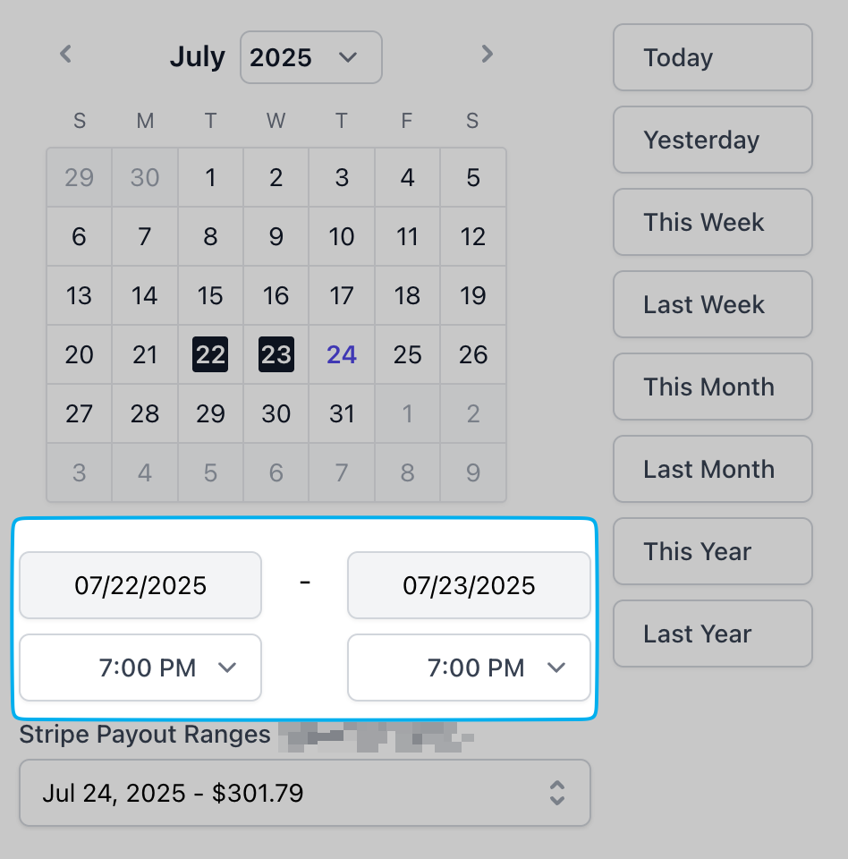848x859 pixels.
Task: Select the highlighted day 22
Action: [x=210, y=354]
